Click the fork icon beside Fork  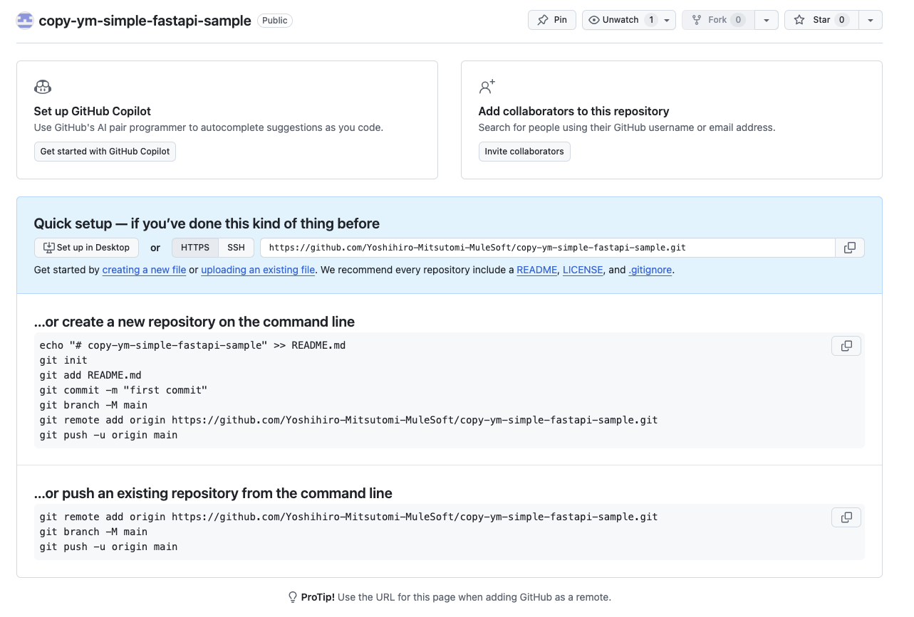pyautogui.click(x=695, y=19)
